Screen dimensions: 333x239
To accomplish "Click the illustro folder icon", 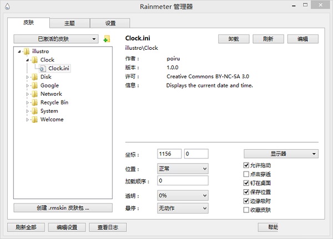I will point(27,51).
